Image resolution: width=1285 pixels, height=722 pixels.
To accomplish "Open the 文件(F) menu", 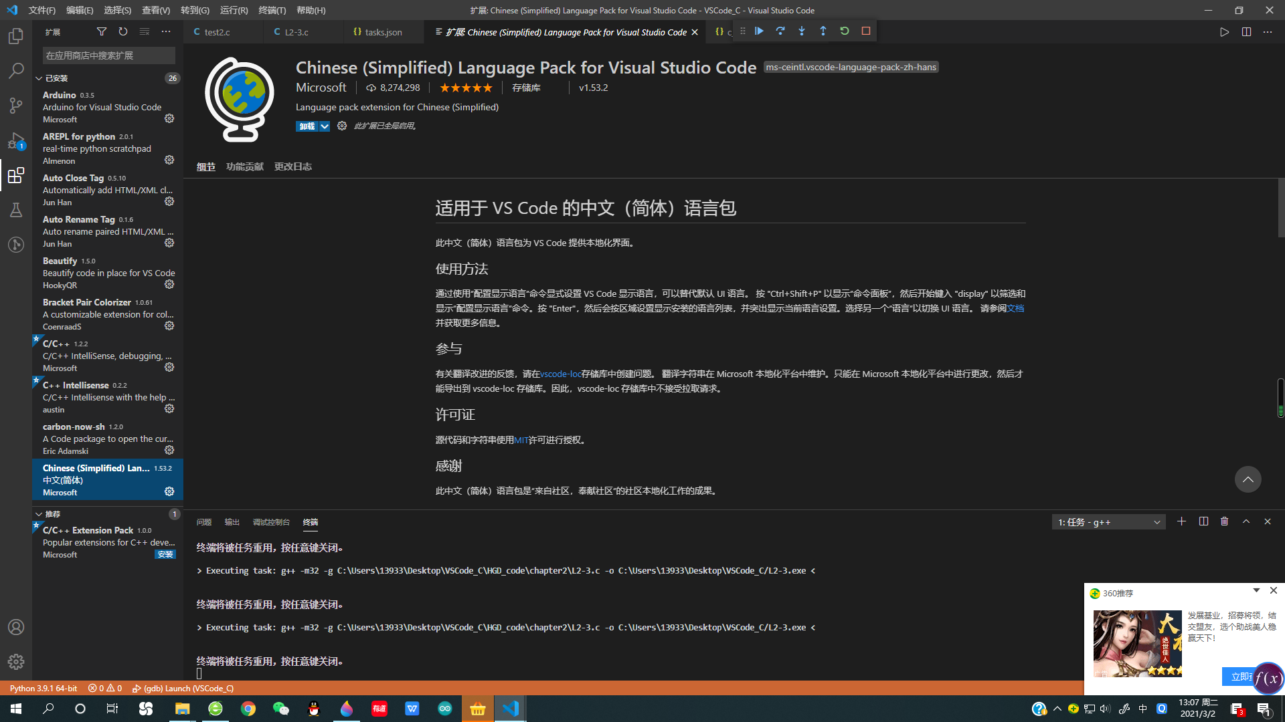I will (x=42, y=10).
